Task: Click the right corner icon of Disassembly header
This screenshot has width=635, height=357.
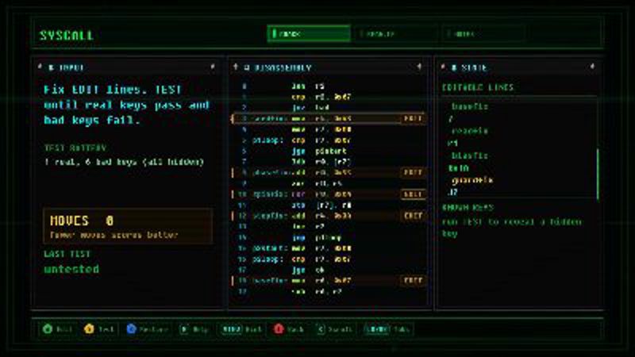Action: coord(420,67)
